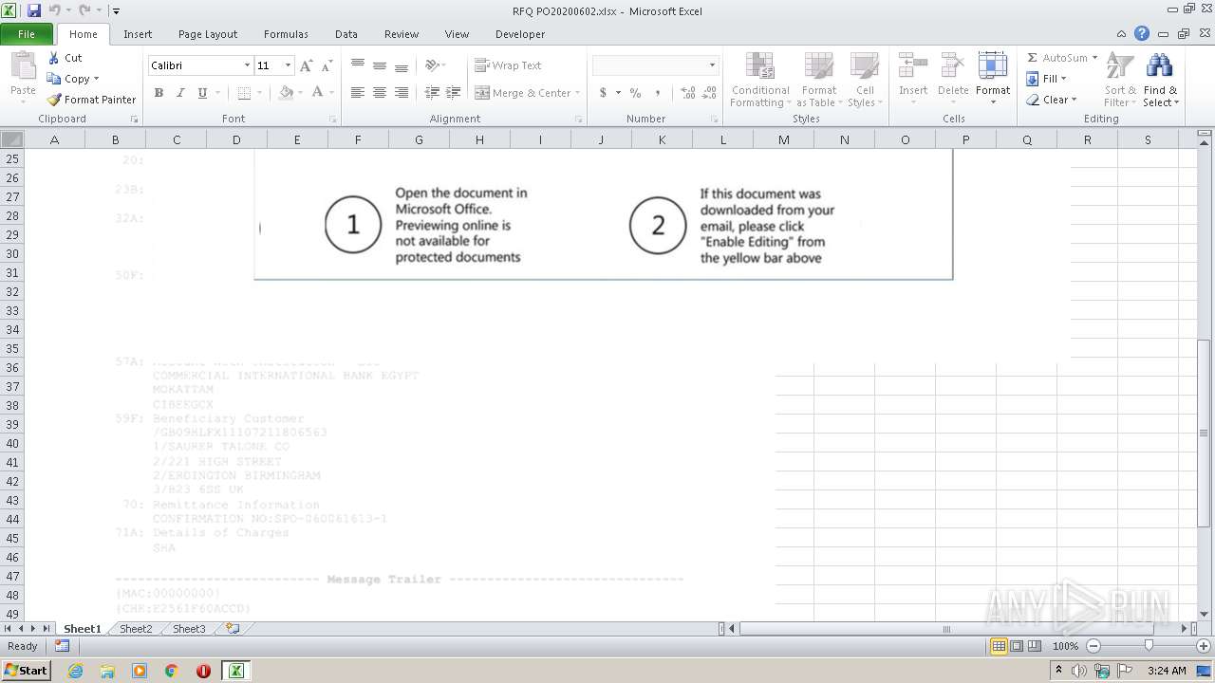The height and width of the screenshot is (683, 1215).
Task: Apply Fill Color to cell
Action: (286, 93)
